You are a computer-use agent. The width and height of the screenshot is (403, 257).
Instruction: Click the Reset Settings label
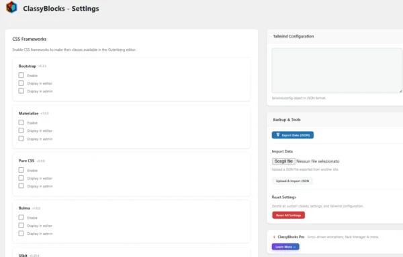[283, 197]
